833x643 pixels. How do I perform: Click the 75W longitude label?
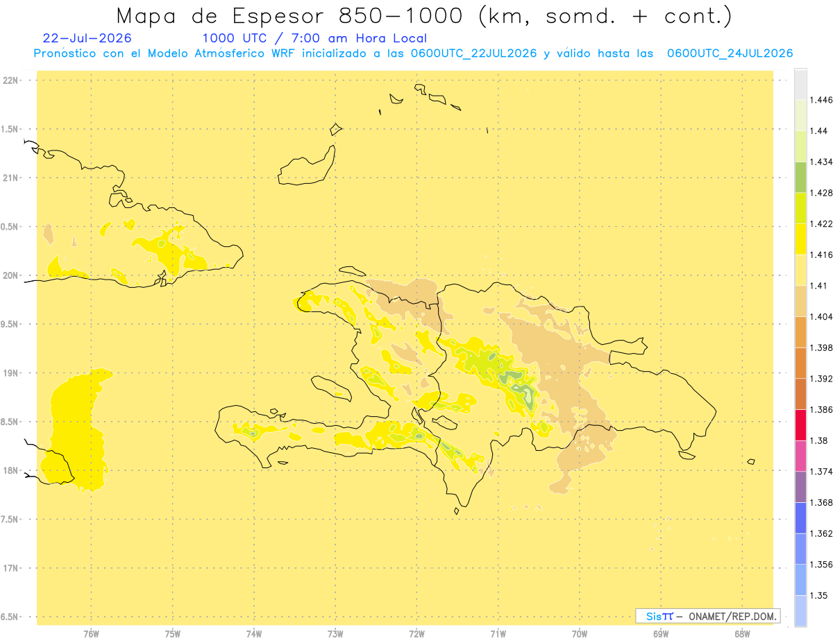click(x=172, y=634)
